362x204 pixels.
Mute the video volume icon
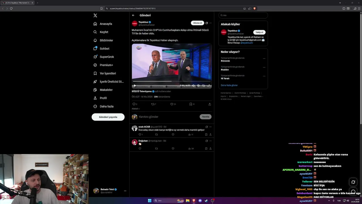pyautogui.click(x=193, y=86)
